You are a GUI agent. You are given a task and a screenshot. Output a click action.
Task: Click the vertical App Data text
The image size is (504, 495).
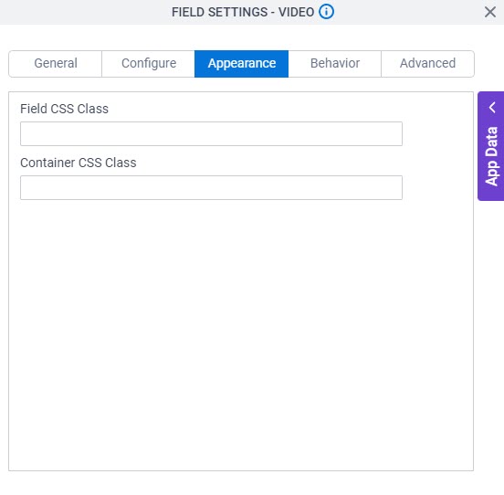pyautogui.click(x=491, y=156)
